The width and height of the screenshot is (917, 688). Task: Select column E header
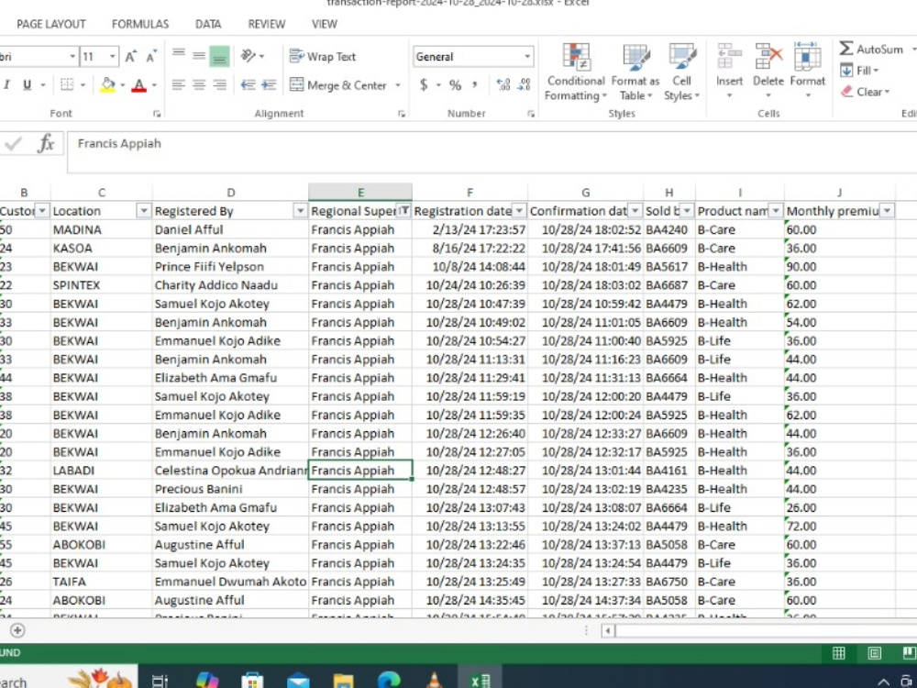(x=360, y=193)
